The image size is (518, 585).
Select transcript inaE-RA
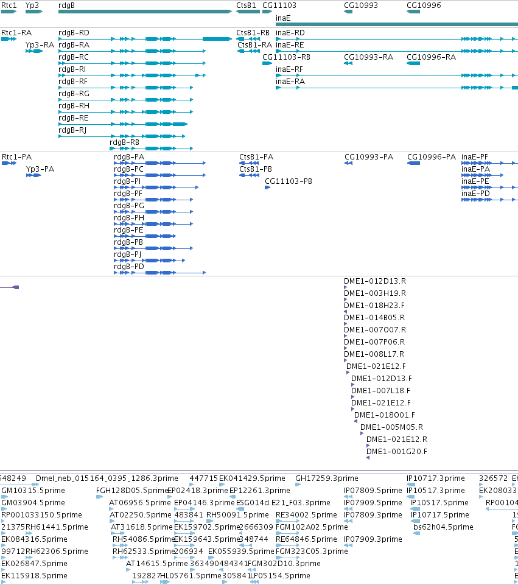pyautogui.click(x=397, y=88)
